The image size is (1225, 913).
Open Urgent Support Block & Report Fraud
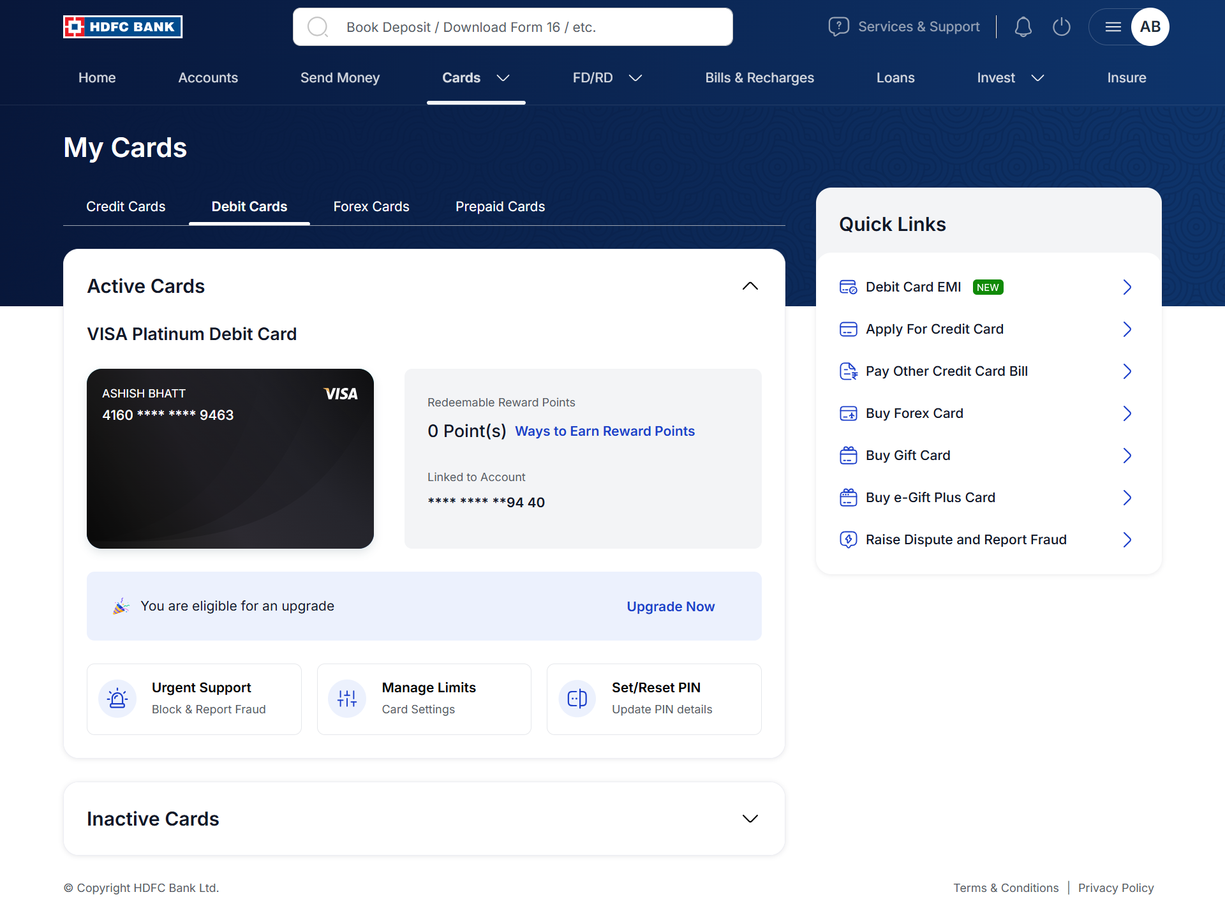(194, 699)
